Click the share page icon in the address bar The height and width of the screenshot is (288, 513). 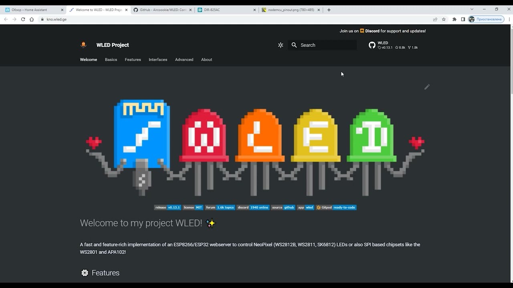435,19
